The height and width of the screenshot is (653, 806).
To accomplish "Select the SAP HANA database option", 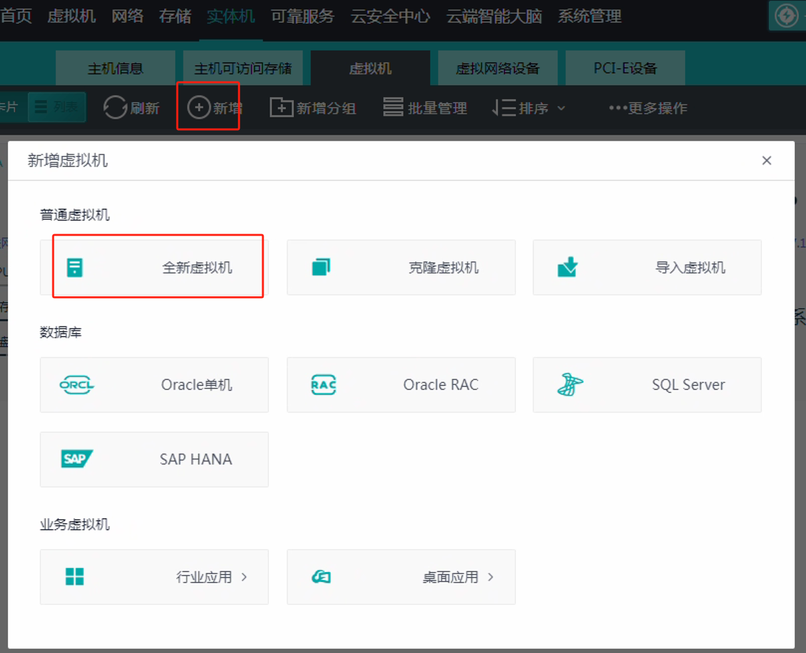I will coord(154,459).
